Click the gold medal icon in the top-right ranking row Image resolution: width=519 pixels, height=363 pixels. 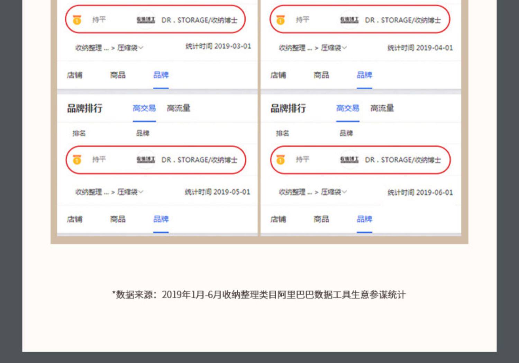281,20
